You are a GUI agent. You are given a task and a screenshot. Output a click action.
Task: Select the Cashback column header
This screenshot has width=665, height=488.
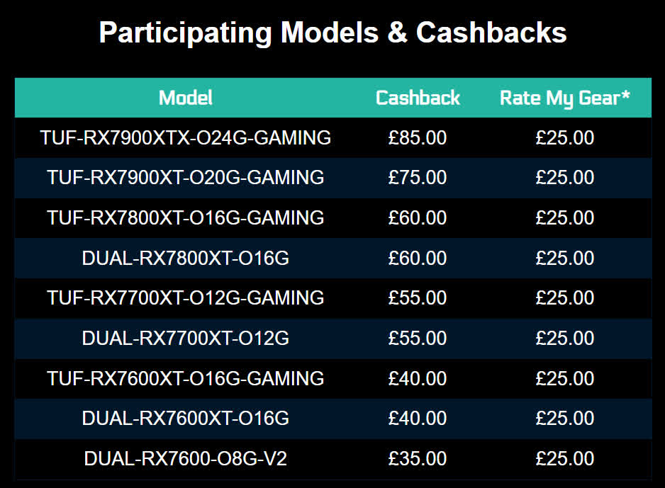[x=418, y=98]
